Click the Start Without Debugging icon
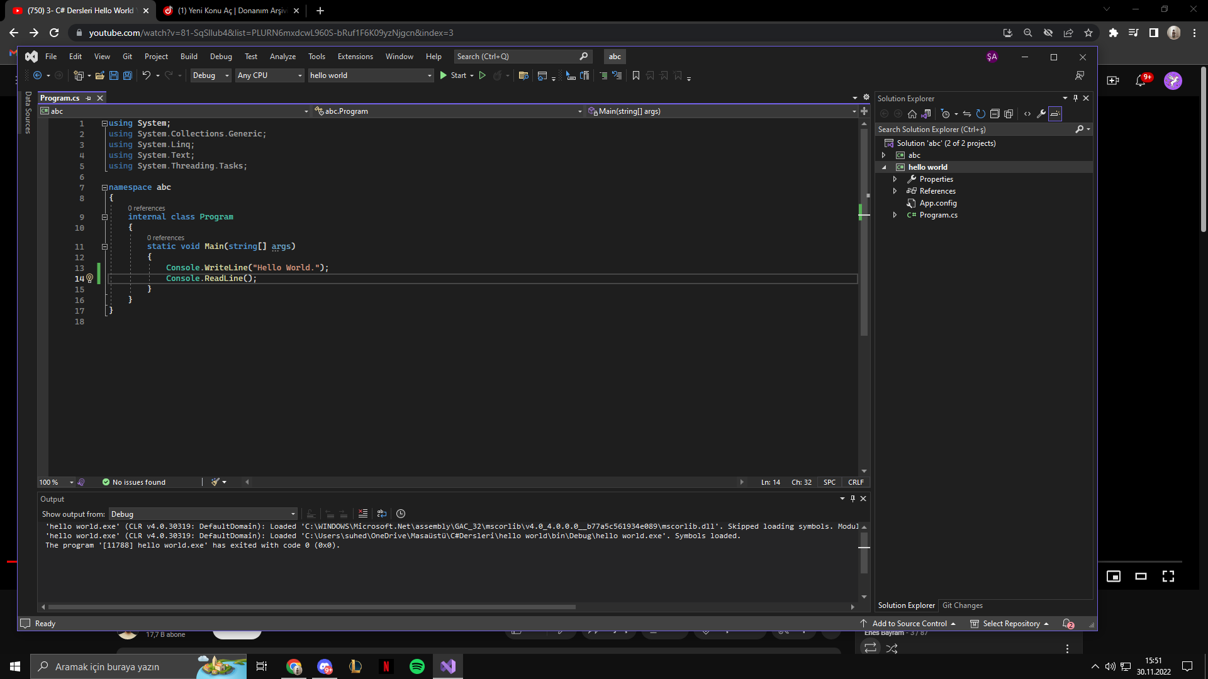The image size is (1208, 679). (483, 75)
